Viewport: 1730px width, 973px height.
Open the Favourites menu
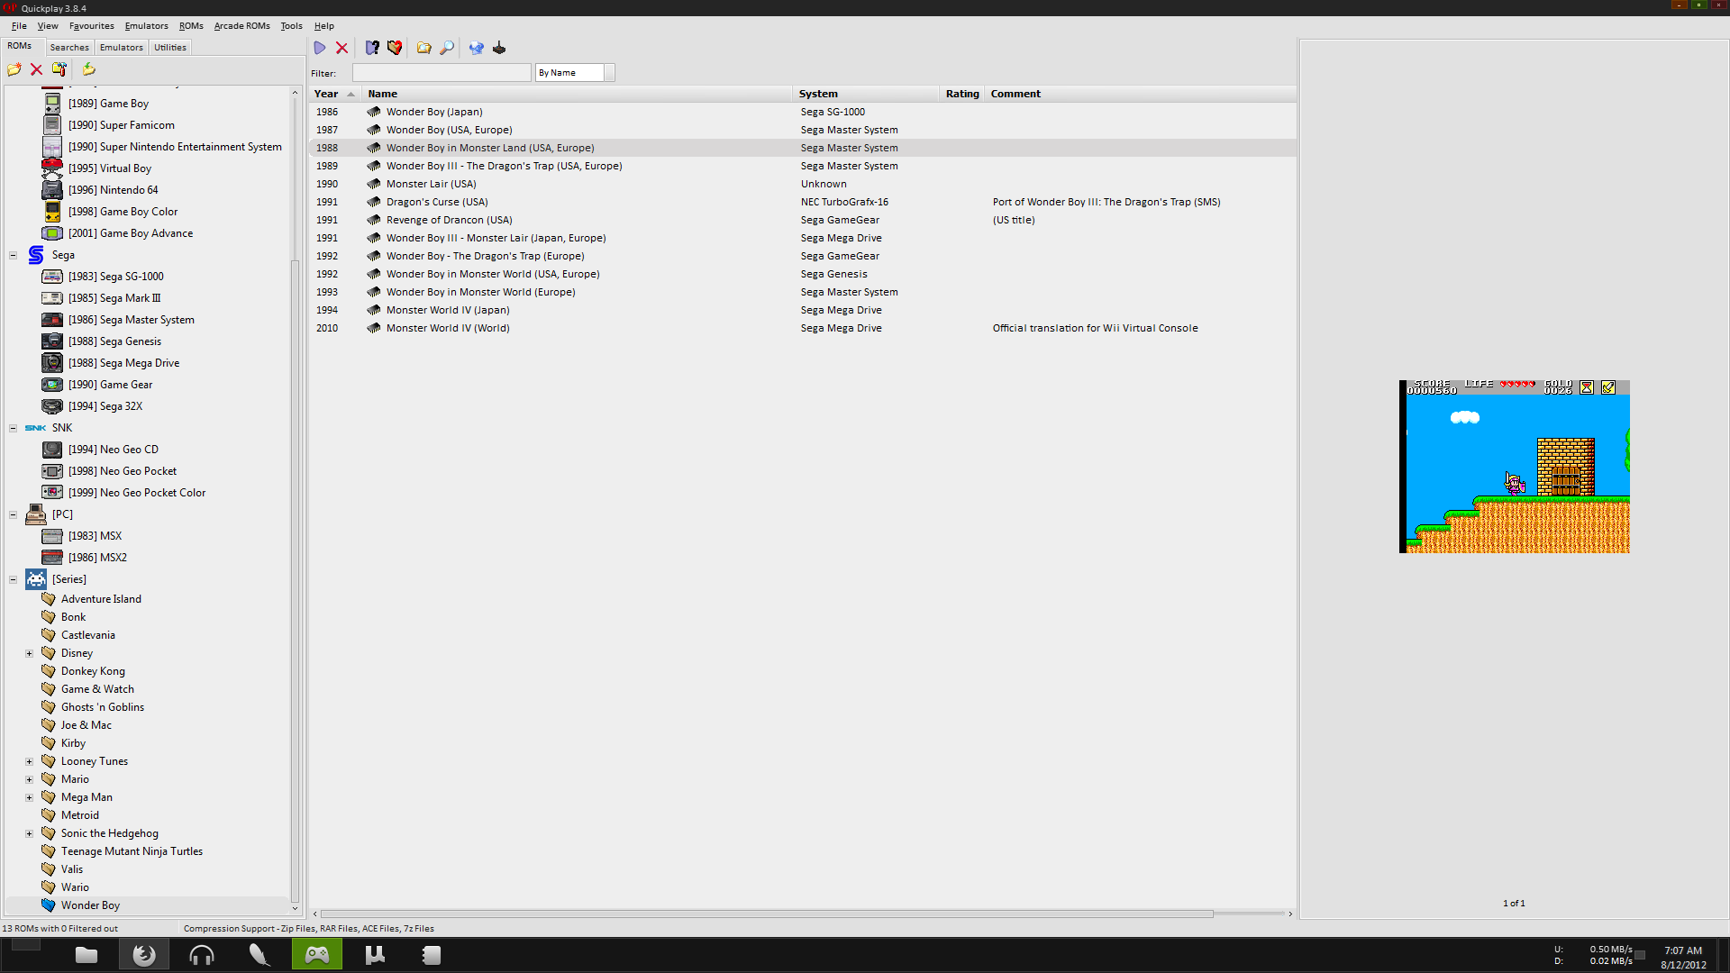coord(91,26)
